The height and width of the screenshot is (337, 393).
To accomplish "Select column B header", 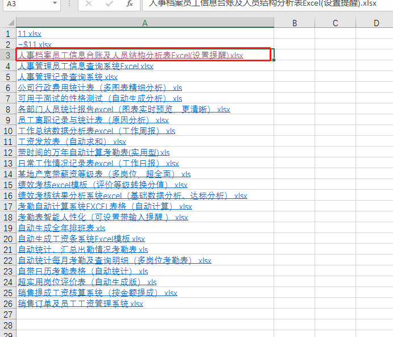I will tap(295, 23).
